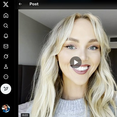Open Messages with the envelope icon

click(x=6, y=46)
